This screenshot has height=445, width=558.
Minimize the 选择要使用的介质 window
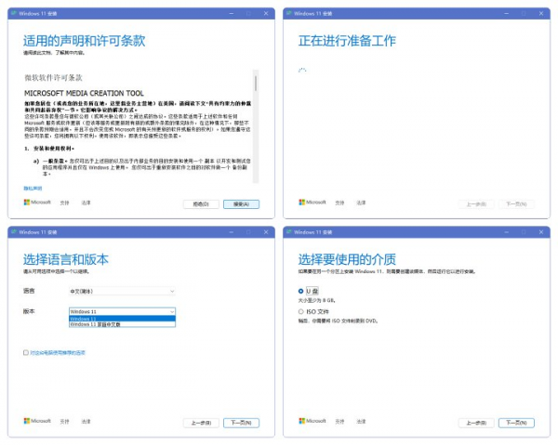(507, 231)
